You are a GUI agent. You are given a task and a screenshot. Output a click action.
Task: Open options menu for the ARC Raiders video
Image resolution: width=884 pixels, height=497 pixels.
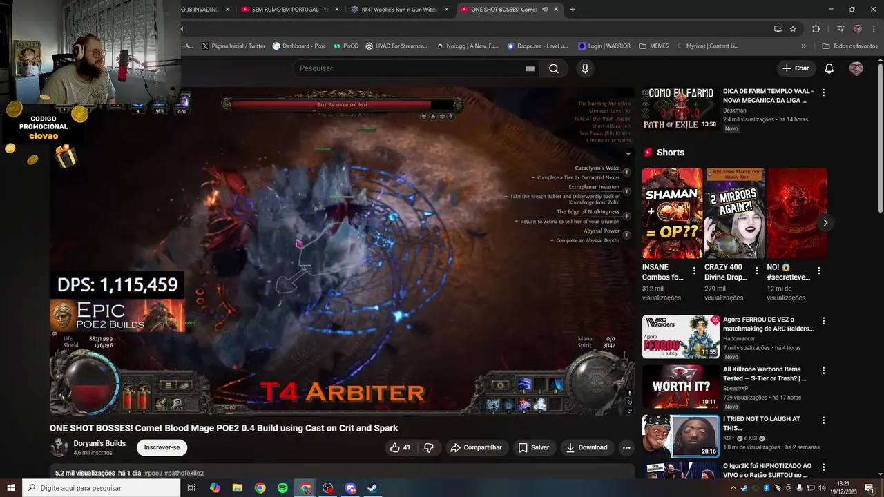(823, 321)
